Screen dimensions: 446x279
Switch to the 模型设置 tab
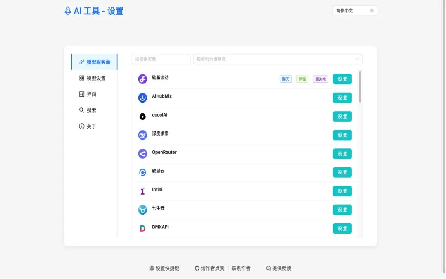(94, 78)
